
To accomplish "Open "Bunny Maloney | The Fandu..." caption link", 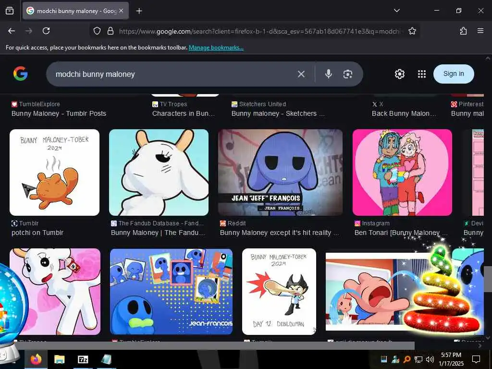I will pyautogui.click(x=158, y=233).
